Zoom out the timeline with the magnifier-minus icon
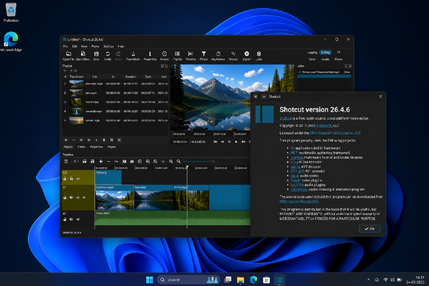Screen dimensions: 429x286 pos(171,162)
